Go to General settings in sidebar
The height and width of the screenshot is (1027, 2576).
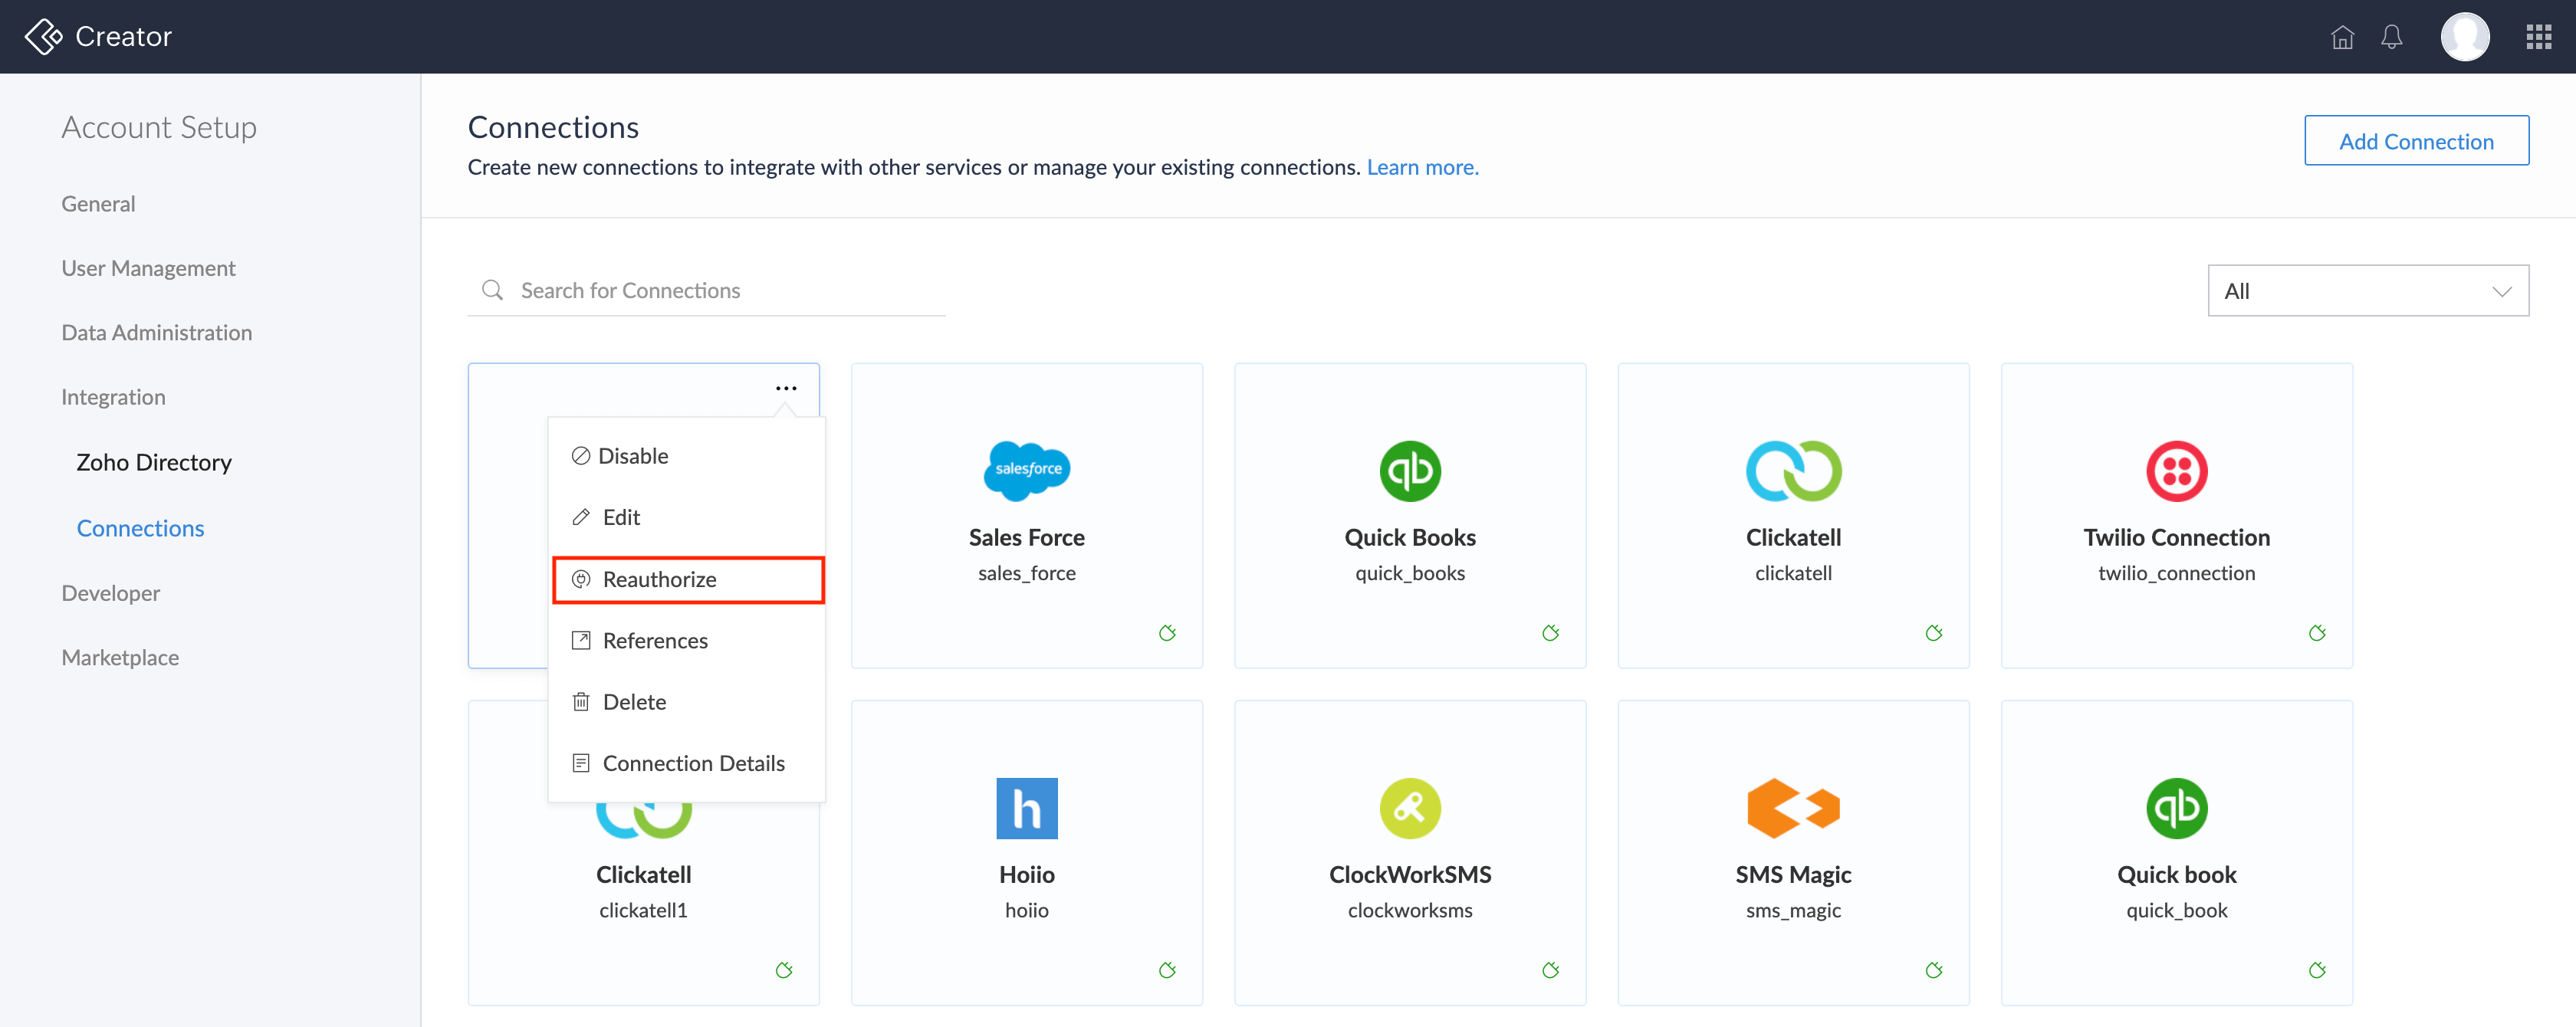coord(98,204)
